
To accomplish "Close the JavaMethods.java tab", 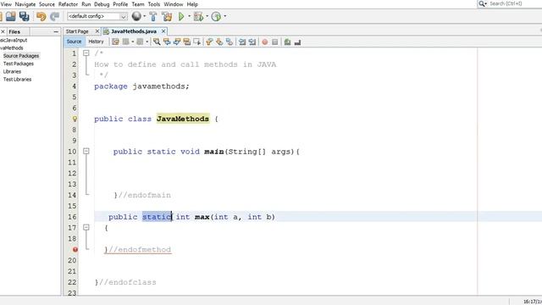I will [163, 31].
